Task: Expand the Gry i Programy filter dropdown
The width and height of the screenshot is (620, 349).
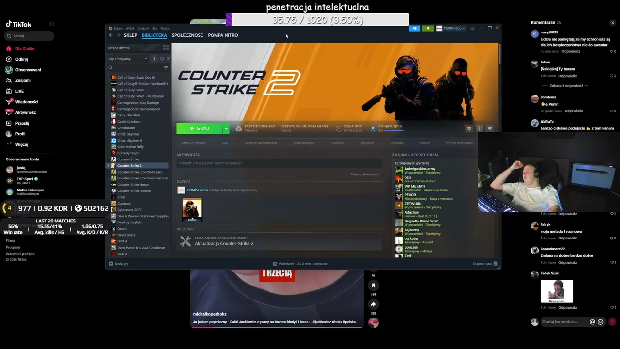Action: pos(128,59)
